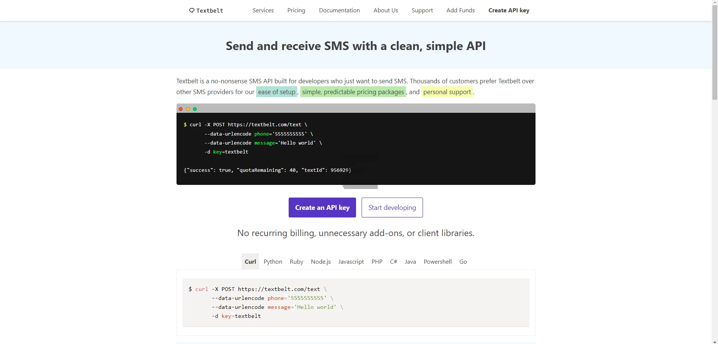Screen dimensions: 718x344
Task: Click the terminal line with message='Hello world'
Action: tap(263, 143)
